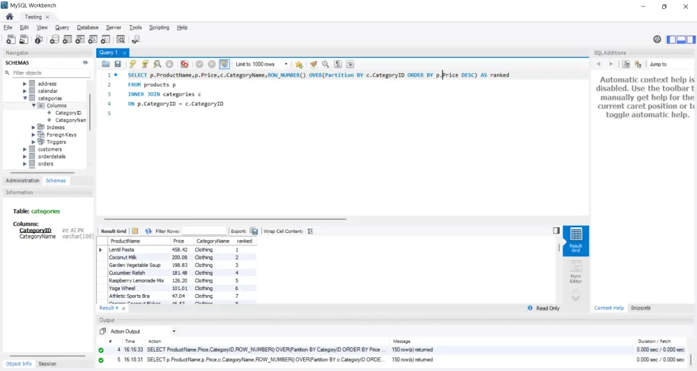Image resolution: width=697 pixels, height=371 pixels.
Task: Create a new view in active schema
Action: tap(80, 40)
